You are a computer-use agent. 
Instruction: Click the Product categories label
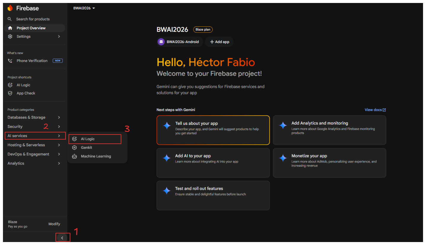21,110
